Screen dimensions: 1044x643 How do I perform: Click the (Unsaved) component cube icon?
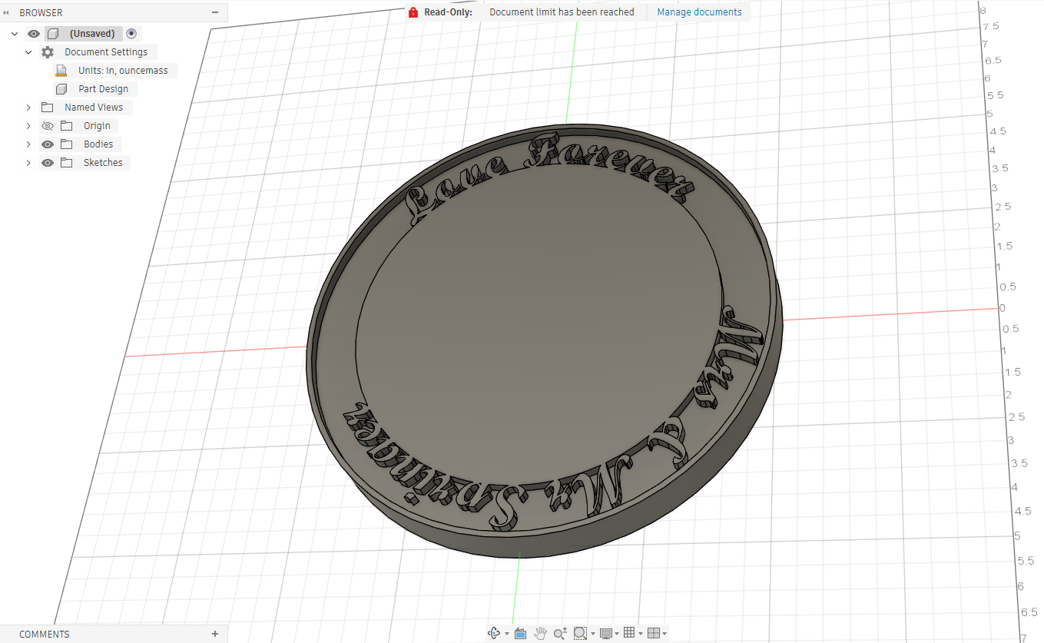click(x=52, y=34)
